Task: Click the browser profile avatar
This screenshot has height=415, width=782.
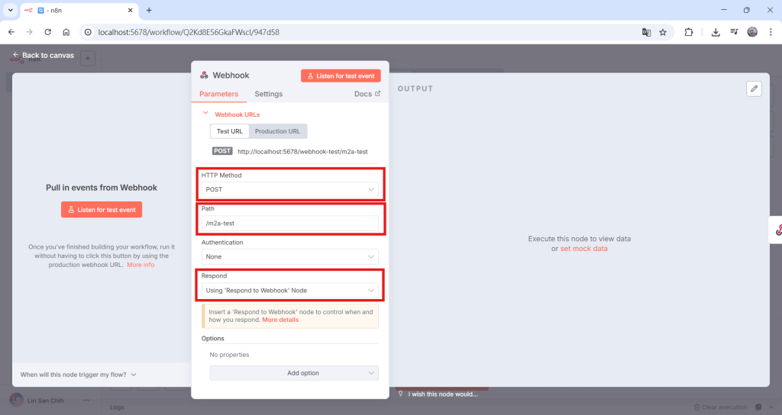Action: [752, 32]
